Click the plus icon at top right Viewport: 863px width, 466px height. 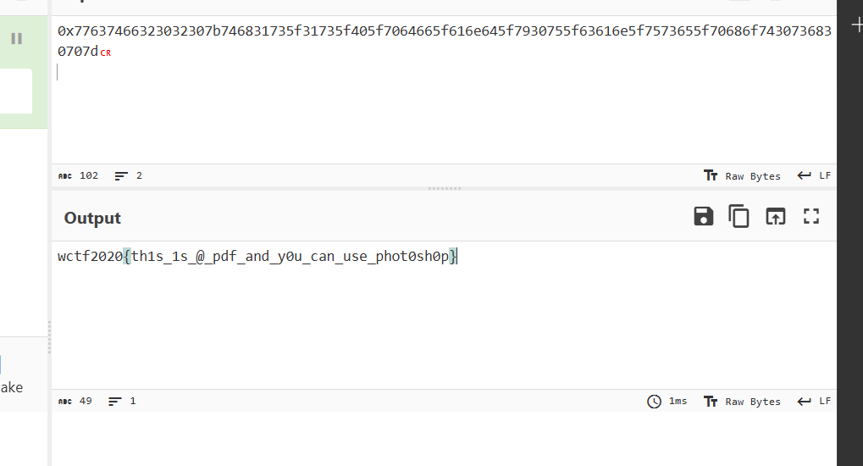tap(856, 25)
